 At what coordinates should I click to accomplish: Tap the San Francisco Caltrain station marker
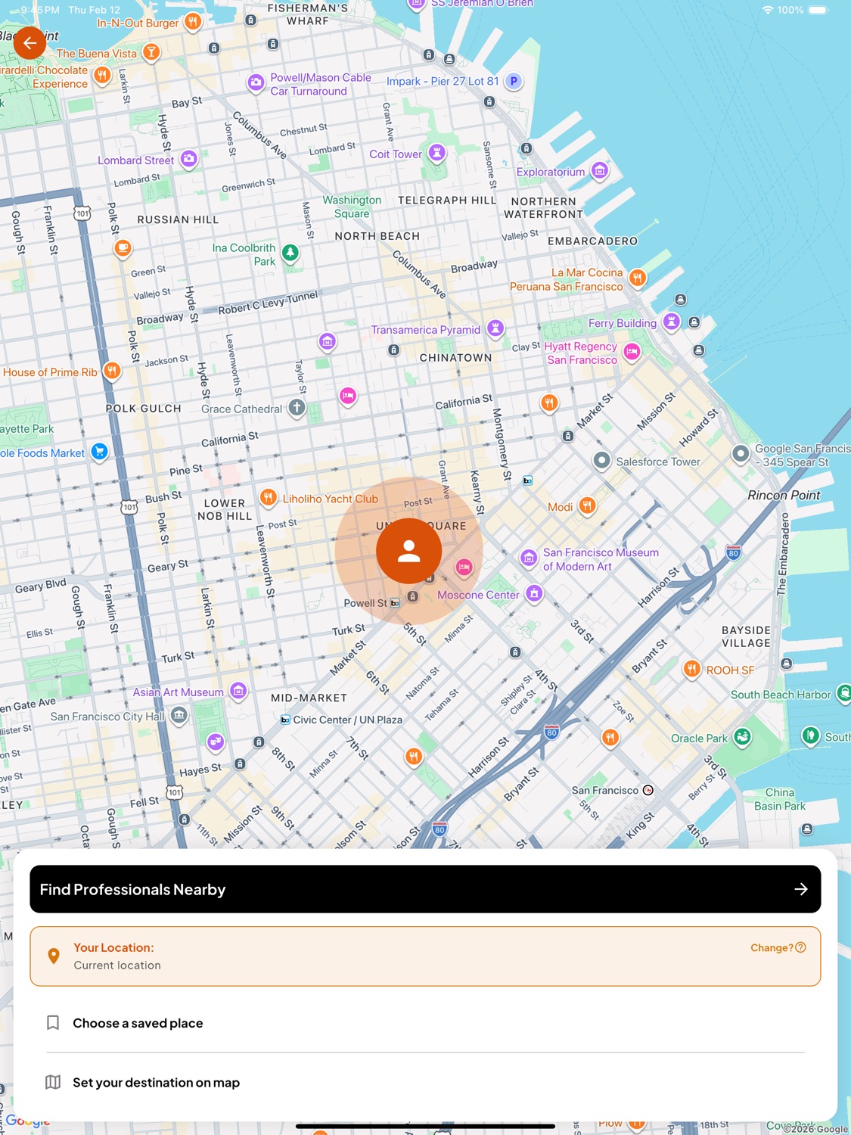(x=648, y=790)
